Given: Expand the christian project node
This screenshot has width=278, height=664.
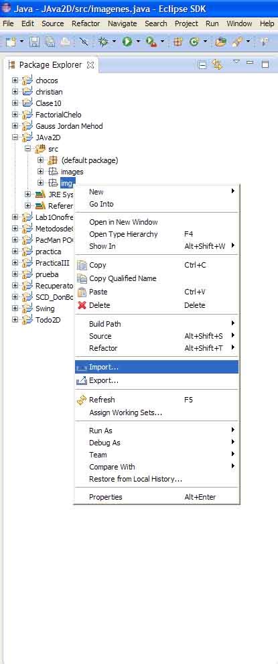Looking at the screenshot, I should point(15,91).
